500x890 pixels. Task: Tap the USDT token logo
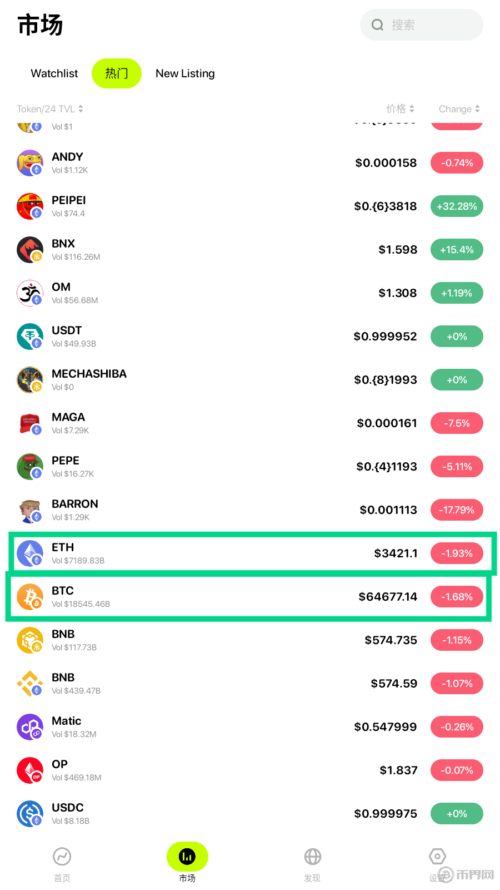[30, 337]
